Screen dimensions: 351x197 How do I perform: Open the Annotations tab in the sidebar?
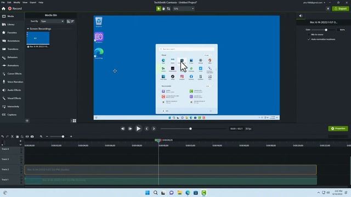[x=10, y=41]
